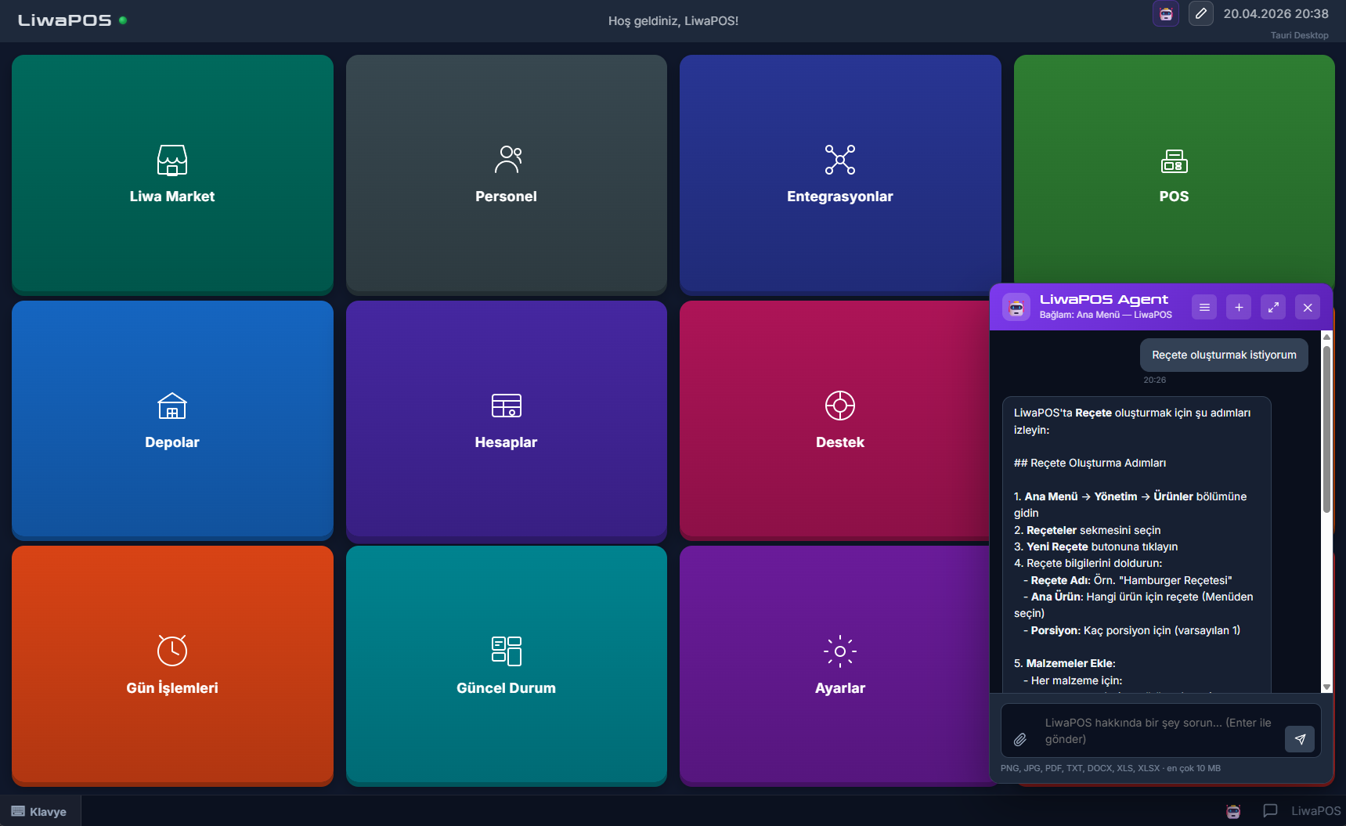1346x826 pixels.
Task: Open the Destek support tile
Action: (839, 420)
